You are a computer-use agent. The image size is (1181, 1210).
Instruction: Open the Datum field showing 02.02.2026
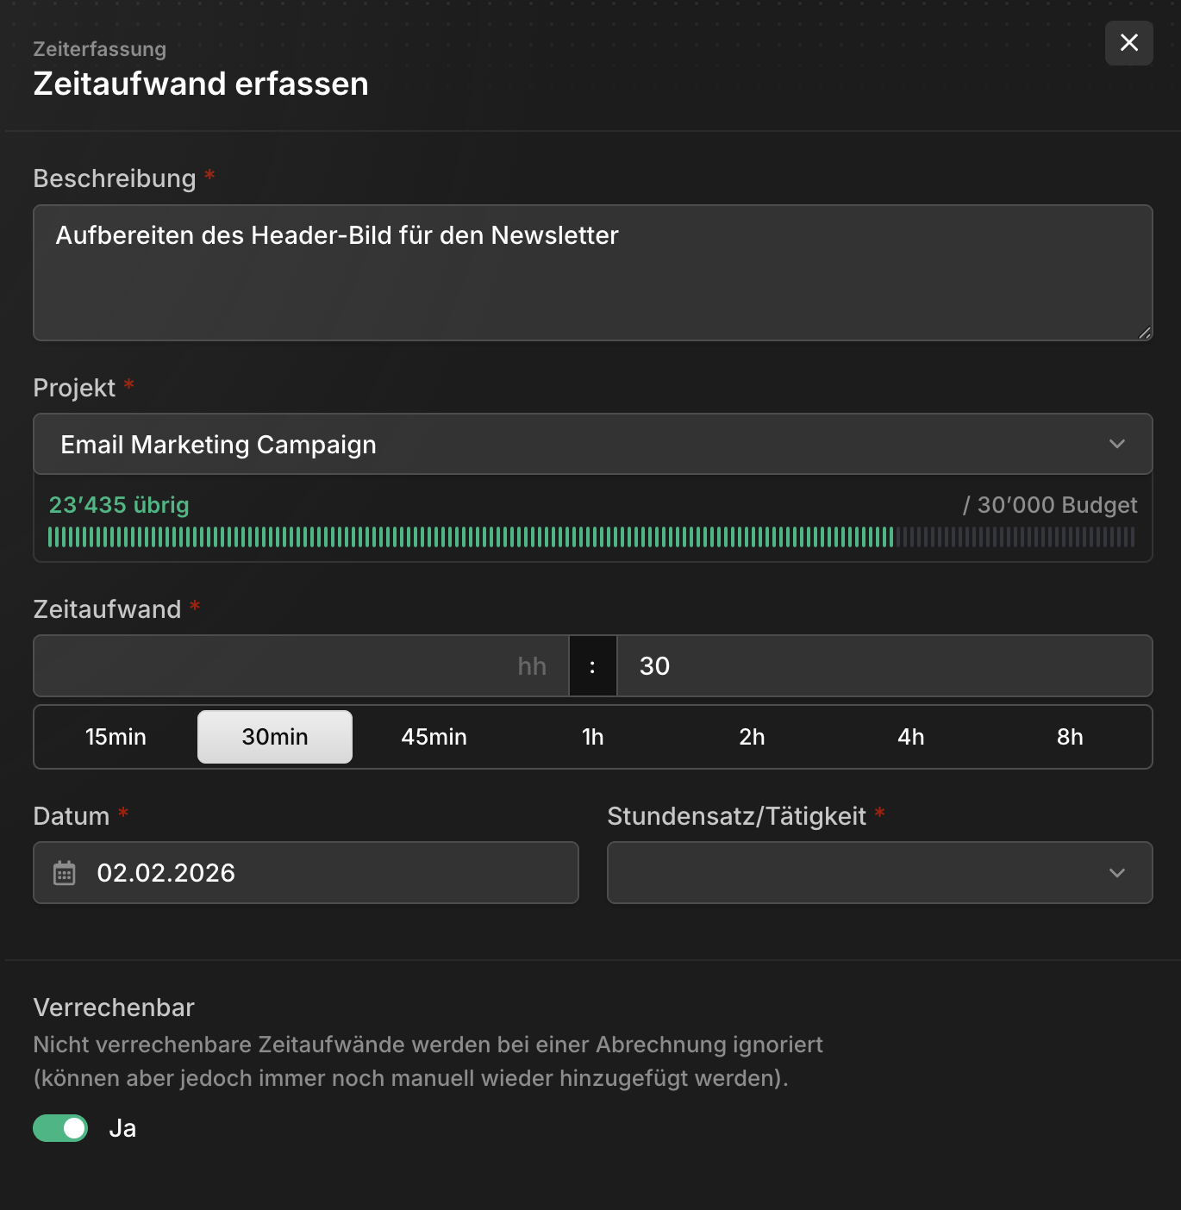click(x=306, y=873)
